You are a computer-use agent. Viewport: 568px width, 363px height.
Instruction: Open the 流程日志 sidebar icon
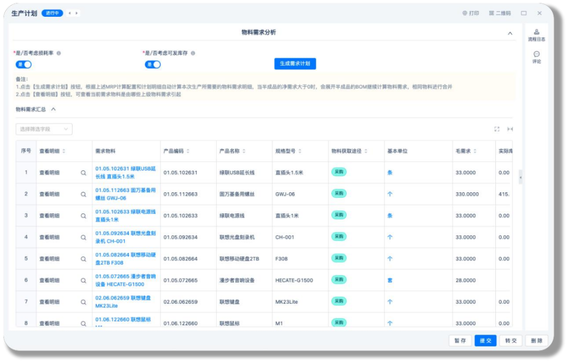[x=536, y=35]
